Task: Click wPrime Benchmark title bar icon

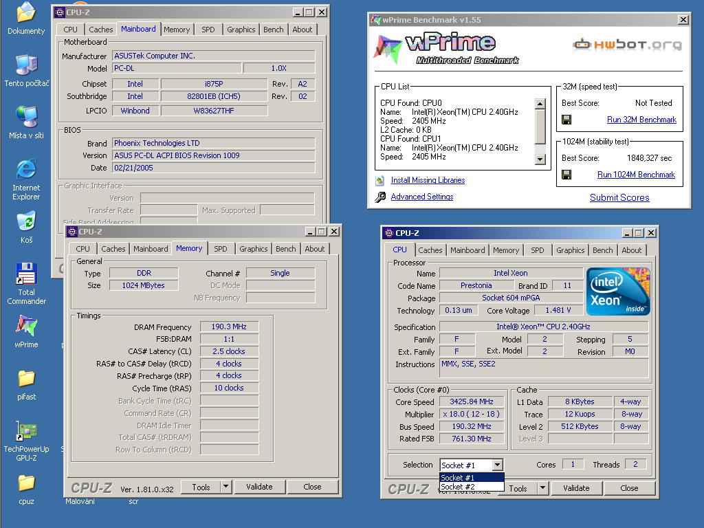Action: 376,20
